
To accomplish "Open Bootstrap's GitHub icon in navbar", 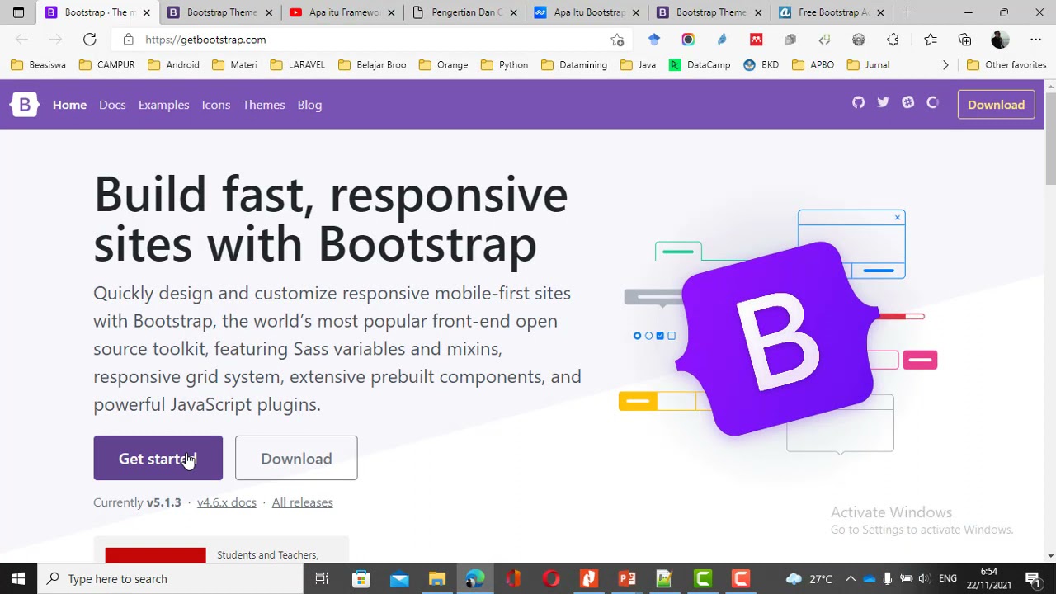I will tap(859, 103).
